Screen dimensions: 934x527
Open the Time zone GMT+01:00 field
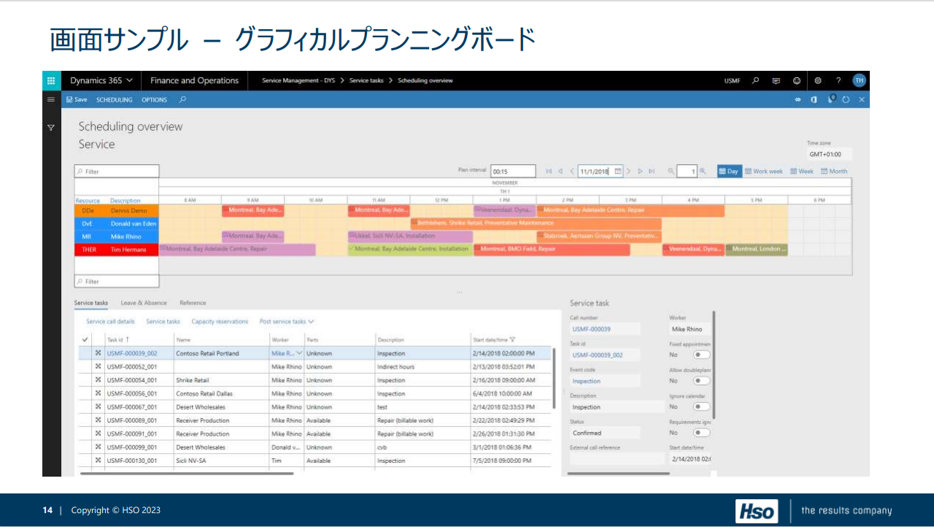click(x=829, y=155)
